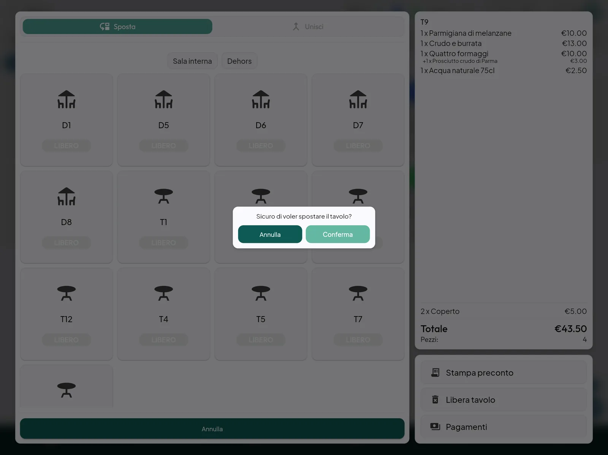Screen dimensions: 608x455
Task: Select the Quattro formaggi order line
Action: click(503, 54)
